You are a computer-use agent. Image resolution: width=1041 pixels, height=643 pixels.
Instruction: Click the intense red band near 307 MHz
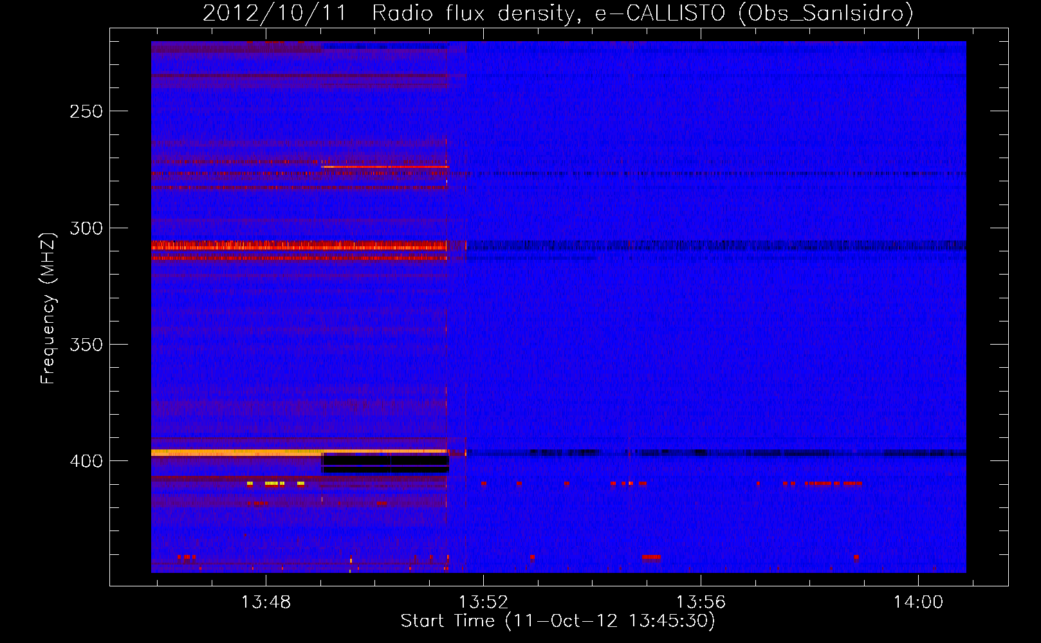tap(299, 245)
